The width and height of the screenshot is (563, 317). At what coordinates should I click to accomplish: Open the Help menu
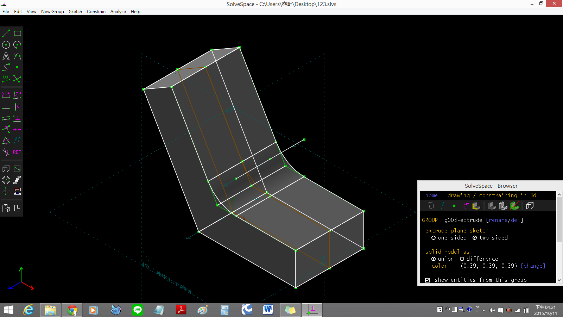pos(135,11)
